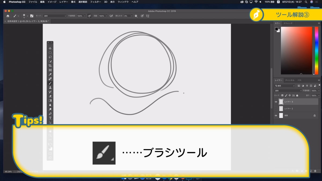Select the Path Selection tool

pos(50,122)
